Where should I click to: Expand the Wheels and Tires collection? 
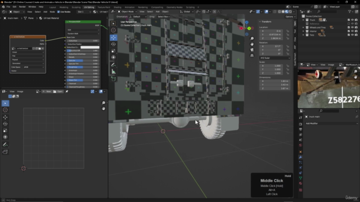click(303, 27)
